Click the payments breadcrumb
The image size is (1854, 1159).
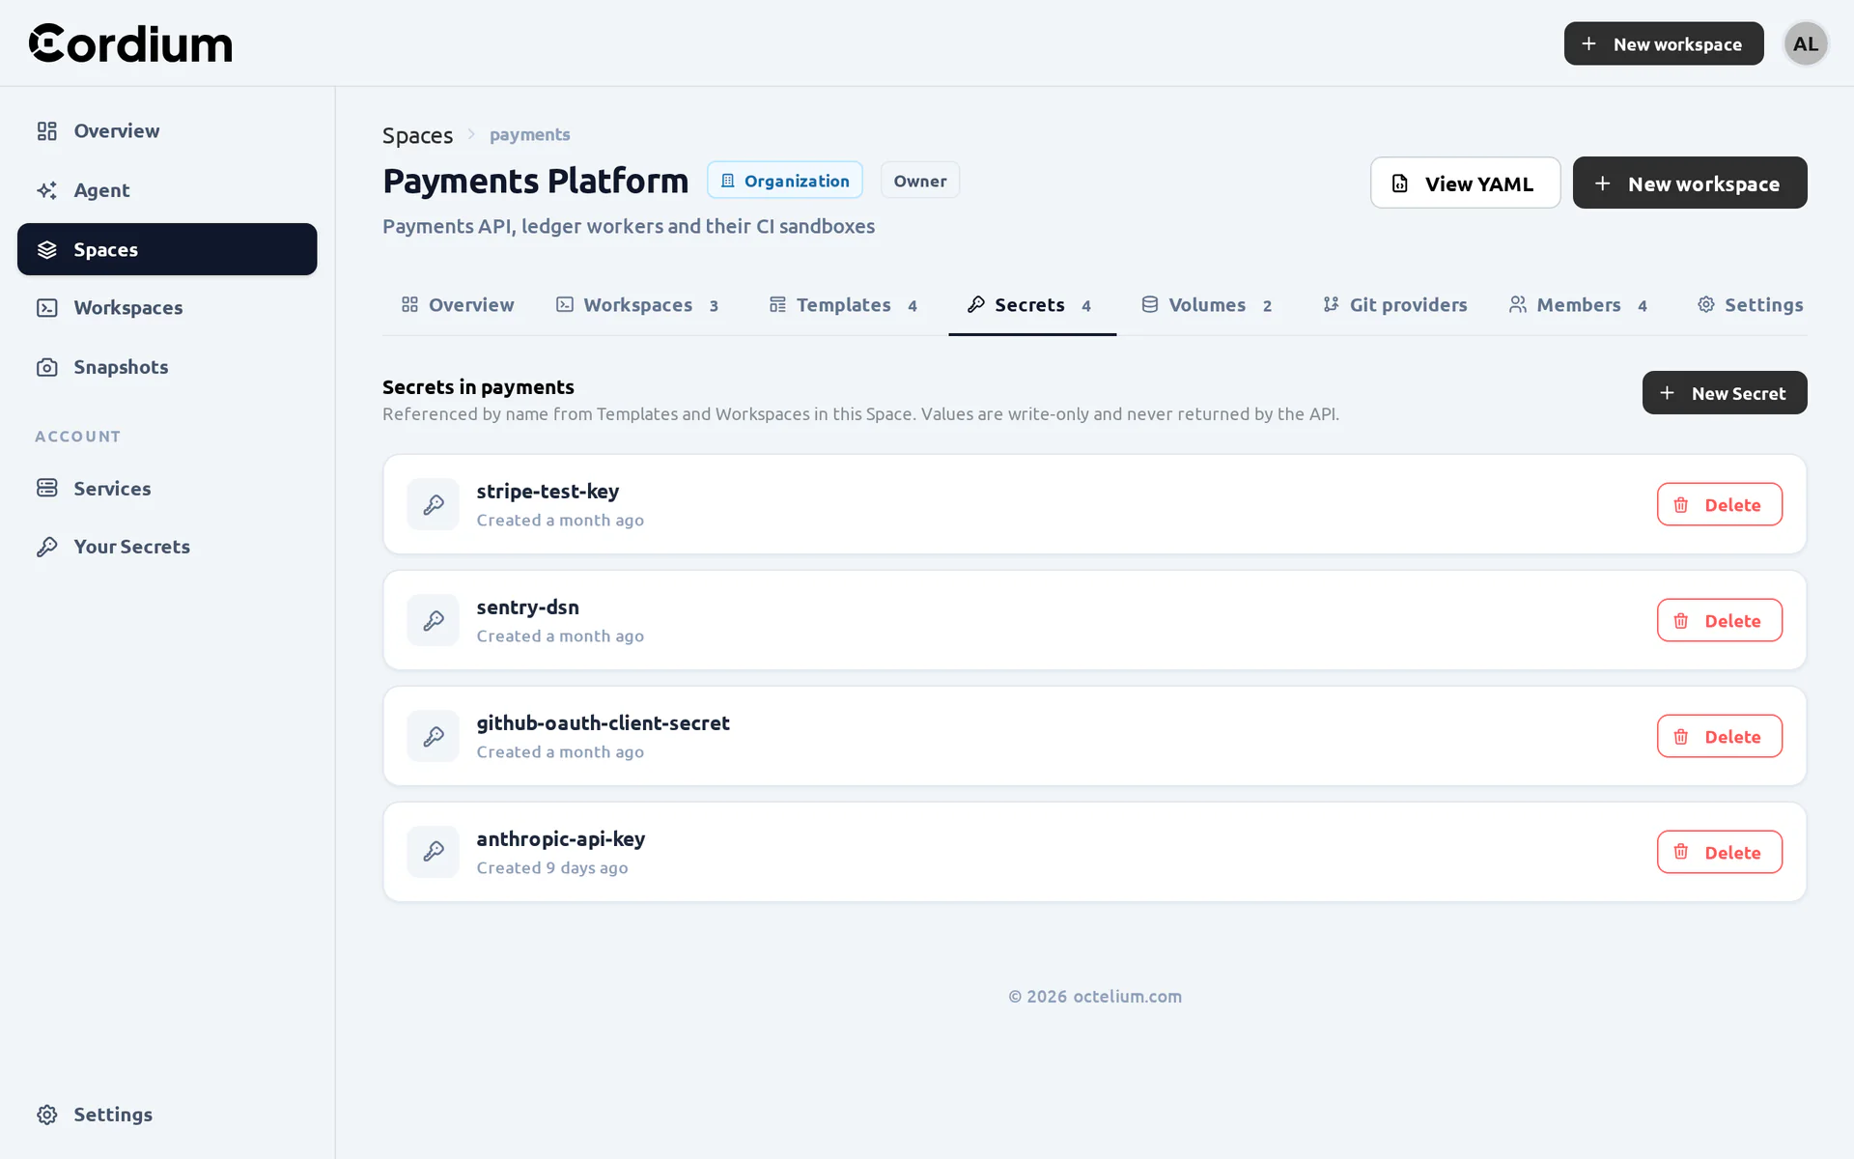click(x=529, y=134)
